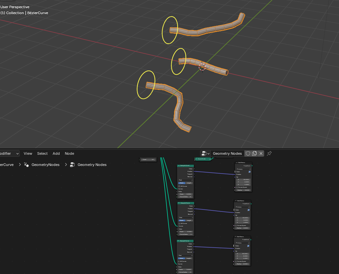Screen dimensions: 339x274
Task: Click the Factor value slider on Curve Index 0 node
Action: 185,194
